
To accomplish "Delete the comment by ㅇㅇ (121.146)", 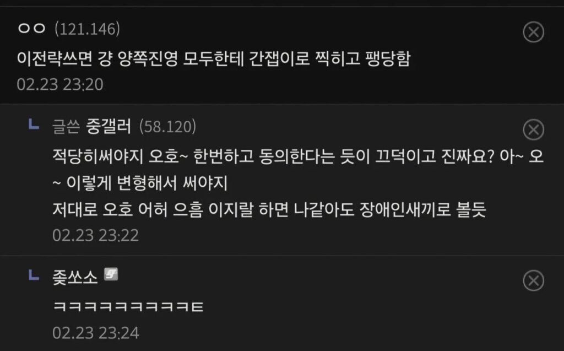I will [x=533, y=32].
